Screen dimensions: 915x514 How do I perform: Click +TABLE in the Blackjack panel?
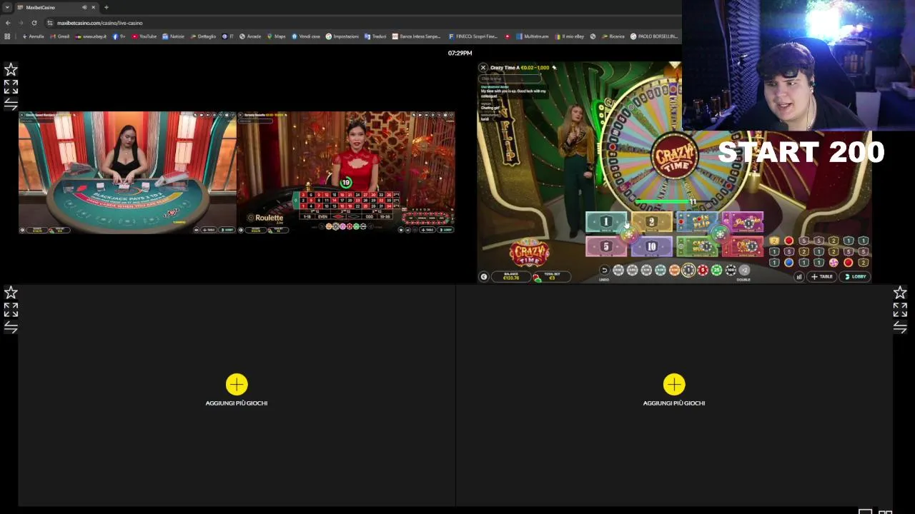click(x=208, y=230)
